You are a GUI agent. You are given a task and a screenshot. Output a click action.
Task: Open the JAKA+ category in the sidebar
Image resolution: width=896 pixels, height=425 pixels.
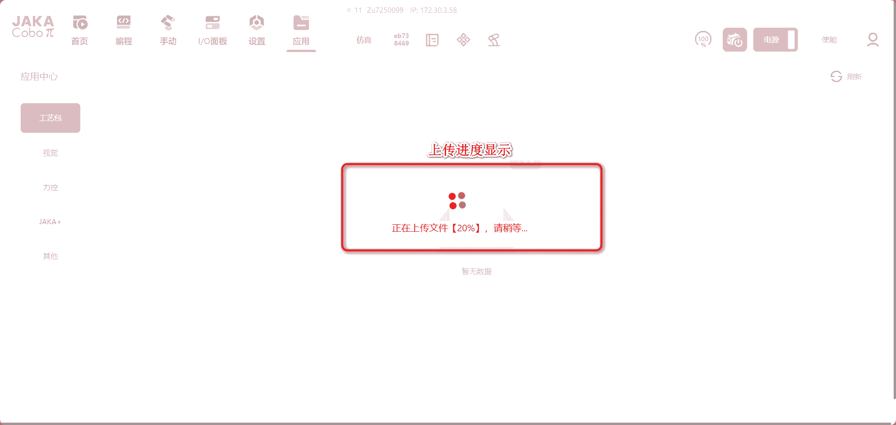click(50, 221)
